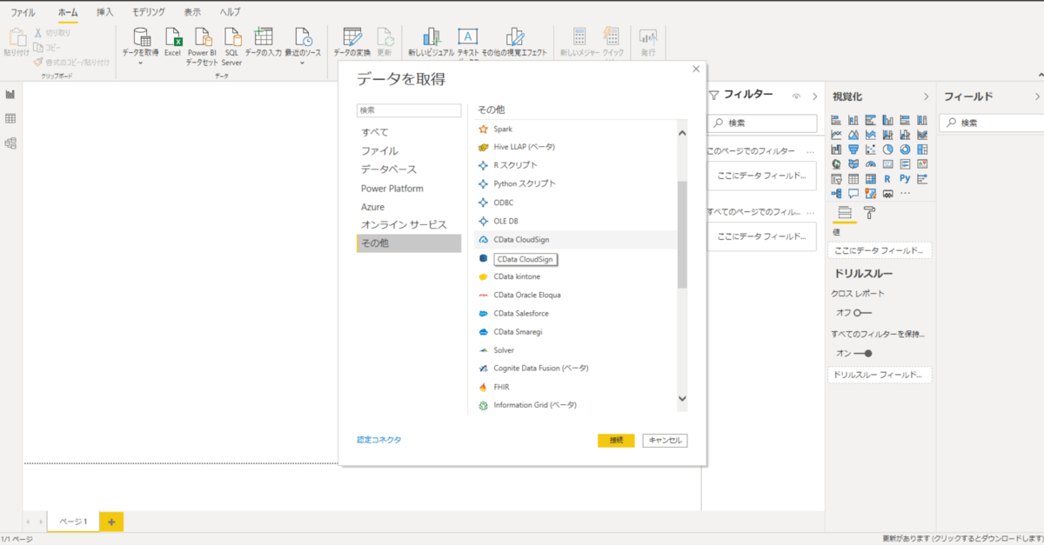Select the モデリング ribbon tab
This screenshot has width=1044, height=545.
pyautogui.click(x=149, y=12)
